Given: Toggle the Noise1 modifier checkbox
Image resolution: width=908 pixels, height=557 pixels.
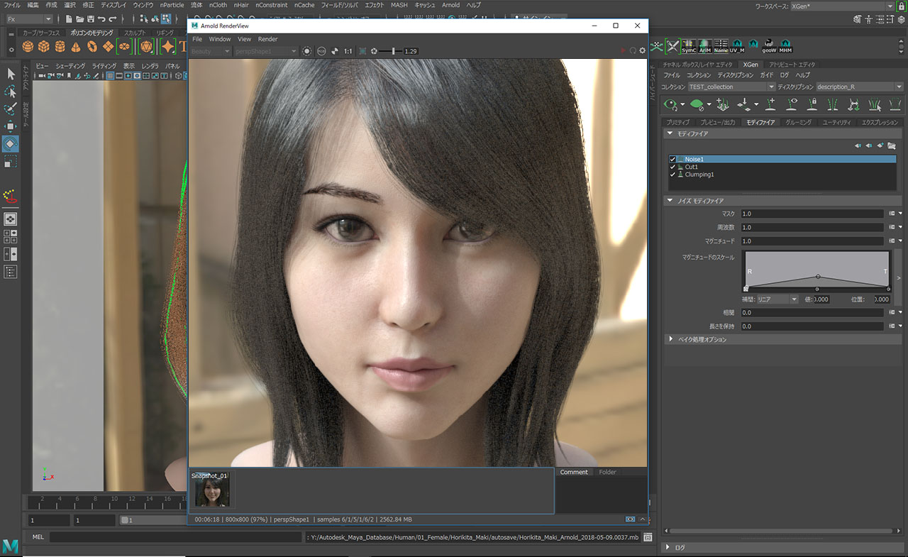Looking at the screenshot, I should pos(672,160).
